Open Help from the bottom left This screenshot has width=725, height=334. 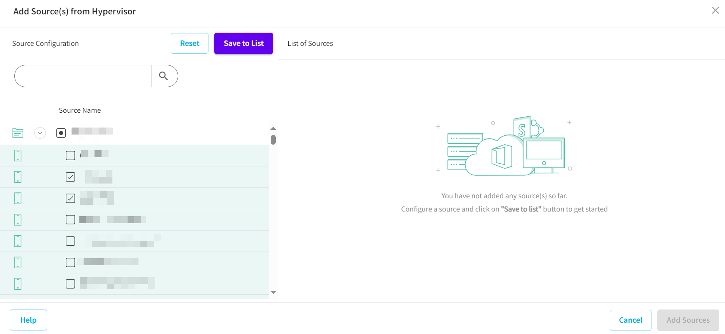pos(28,320)
